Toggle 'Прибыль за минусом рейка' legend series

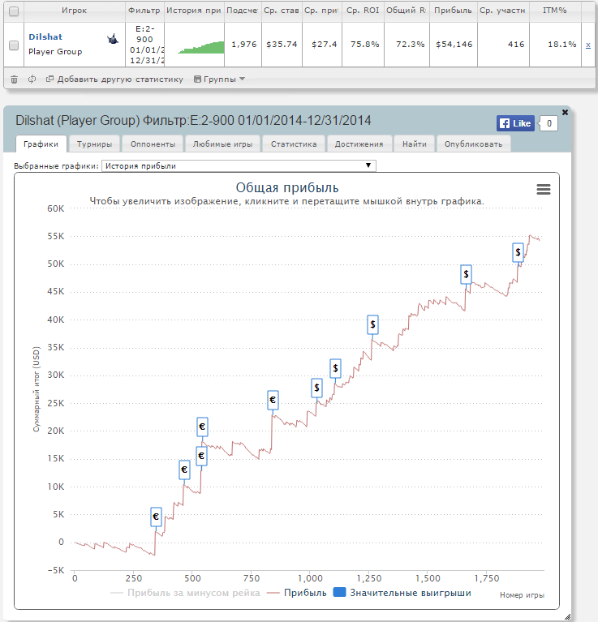click(x=185, y=593)
